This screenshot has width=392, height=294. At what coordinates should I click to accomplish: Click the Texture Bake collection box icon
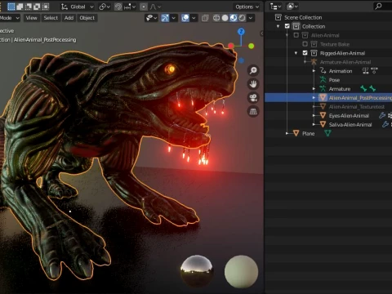(314, 44)
